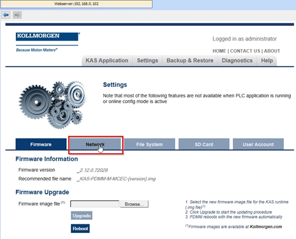Click the Upgrade button
The image size is (296, 239).
point(82,216)
